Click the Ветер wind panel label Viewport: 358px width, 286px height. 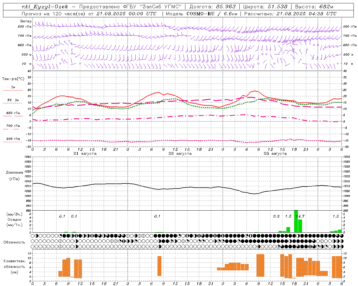(26, 21)
